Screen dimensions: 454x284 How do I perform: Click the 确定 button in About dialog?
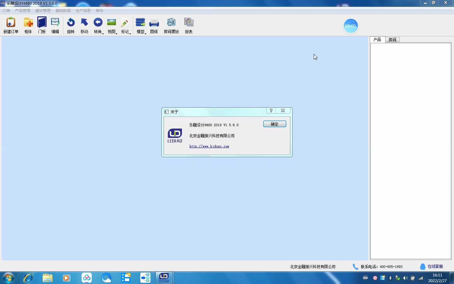pyautogui.click(x=275, y=124)
